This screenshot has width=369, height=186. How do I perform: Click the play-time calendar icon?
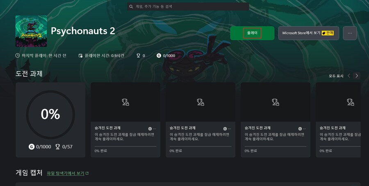pyautogui.click(x=80, y=55)
